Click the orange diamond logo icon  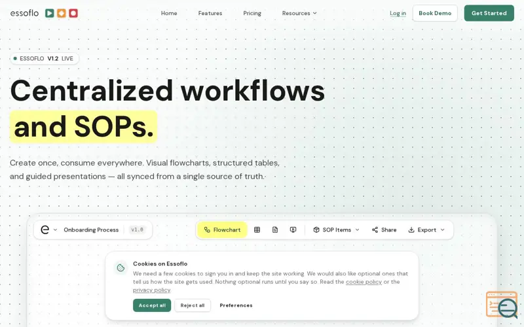click(62, 13)
